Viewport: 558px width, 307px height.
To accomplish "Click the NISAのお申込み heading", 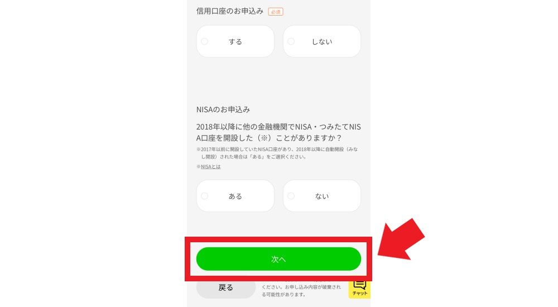I will click(x=223, y=110).
